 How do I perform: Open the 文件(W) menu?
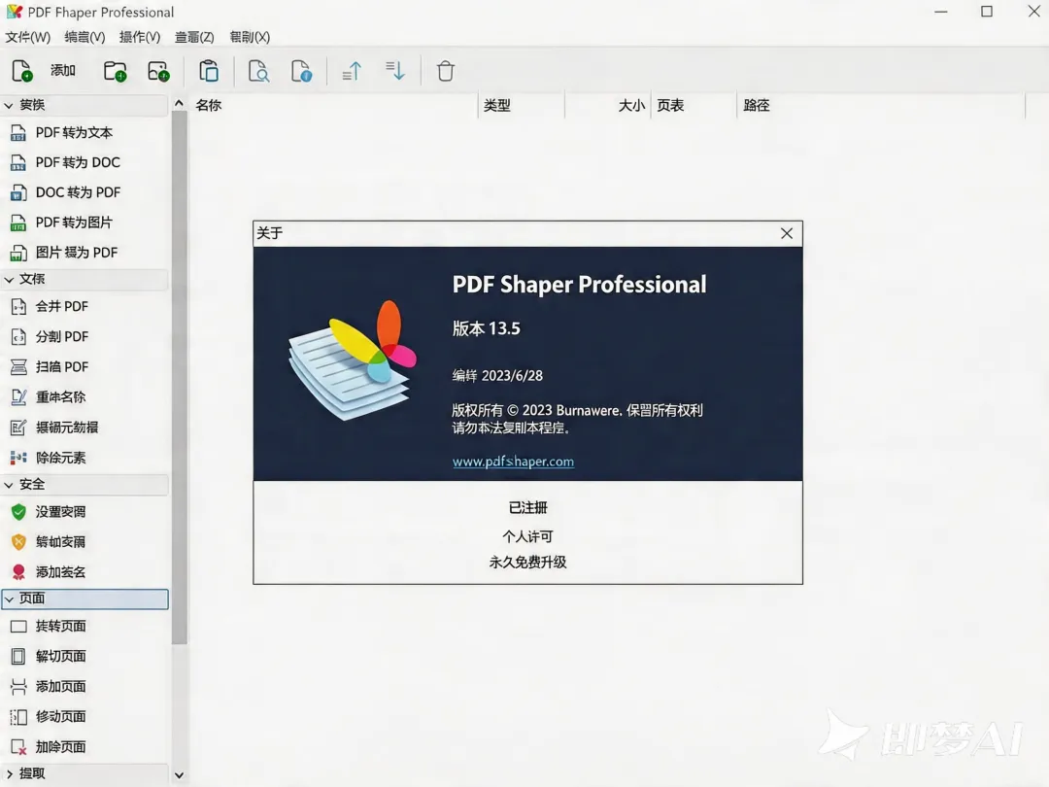tap(28, 37)
